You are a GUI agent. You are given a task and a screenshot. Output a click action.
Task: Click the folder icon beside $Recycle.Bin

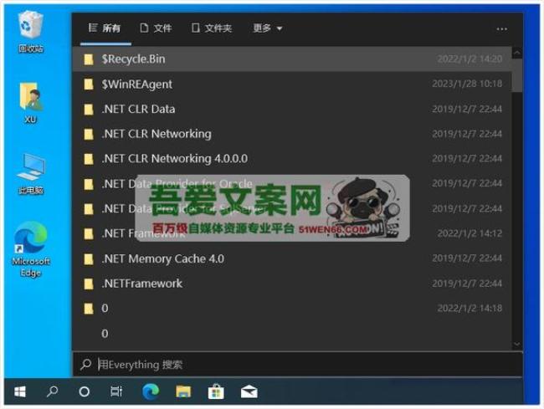89,59
